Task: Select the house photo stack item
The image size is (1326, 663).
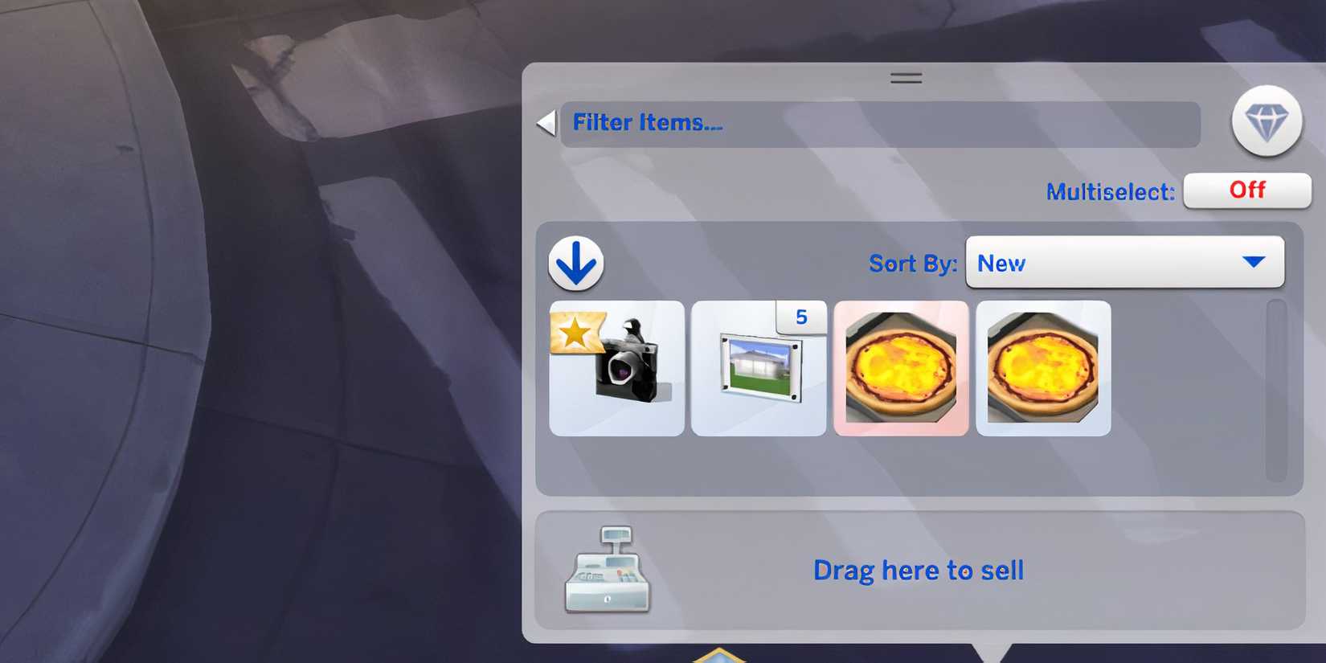Action: 759,369
